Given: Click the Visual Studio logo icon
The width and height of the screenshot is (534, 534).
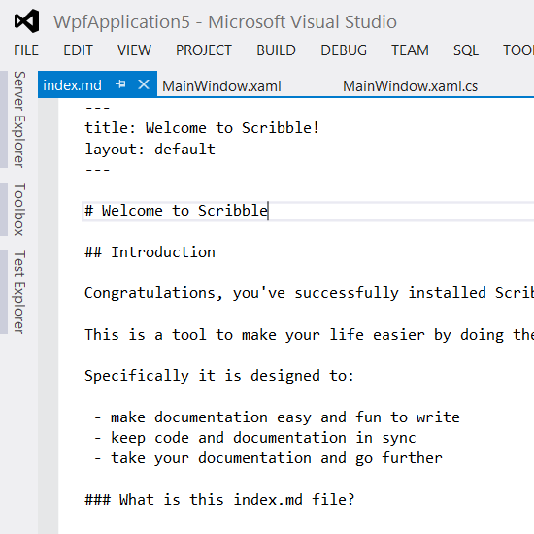Looking at the screenshot, I should 26,21.
